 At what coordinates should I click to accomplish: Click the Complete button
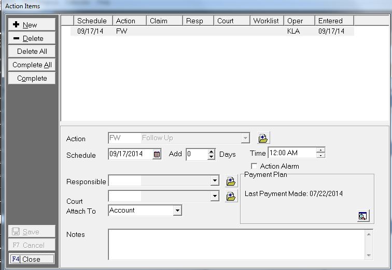click(x=32, y=79)
